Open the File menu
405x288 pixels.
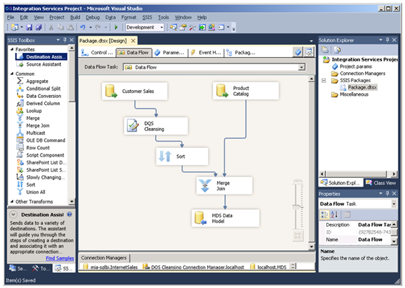coord(11,17)
